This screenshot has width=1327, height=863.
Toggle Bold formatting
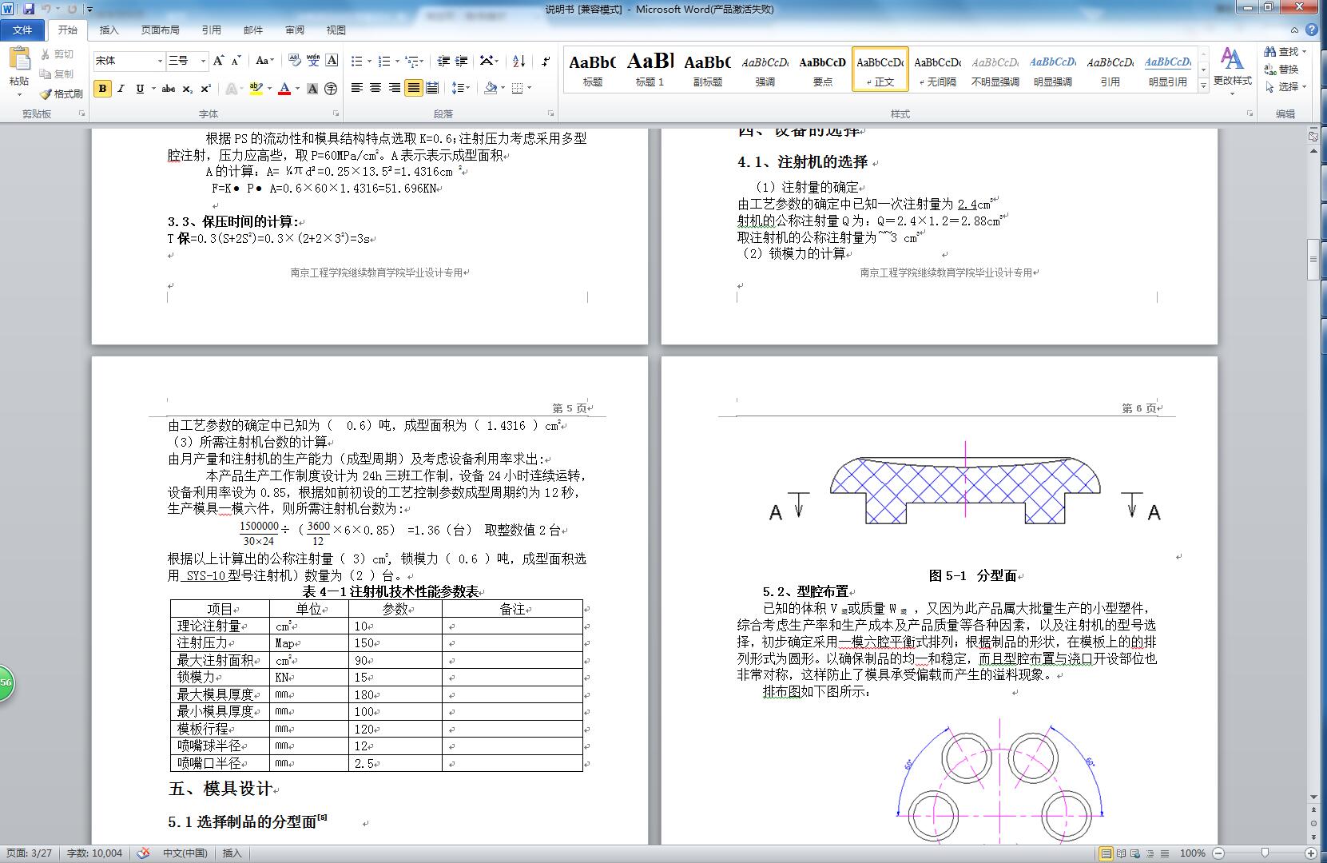coord(102,89)
